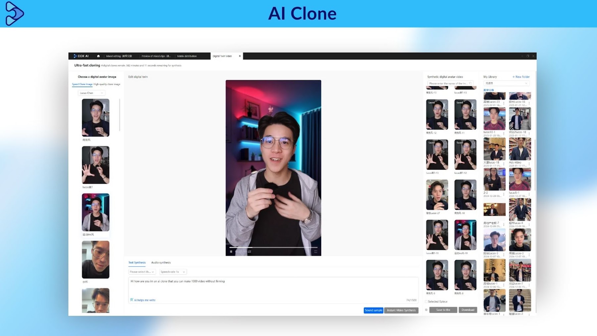This screenshot has width=597, height=336.
Task: Open the My Library folder dropdown
Action: click(506, 84)
